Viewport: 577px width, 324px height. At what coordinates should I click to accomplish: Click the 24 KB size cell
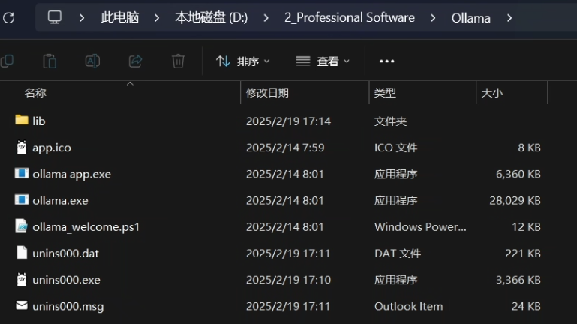click(526, 306)
